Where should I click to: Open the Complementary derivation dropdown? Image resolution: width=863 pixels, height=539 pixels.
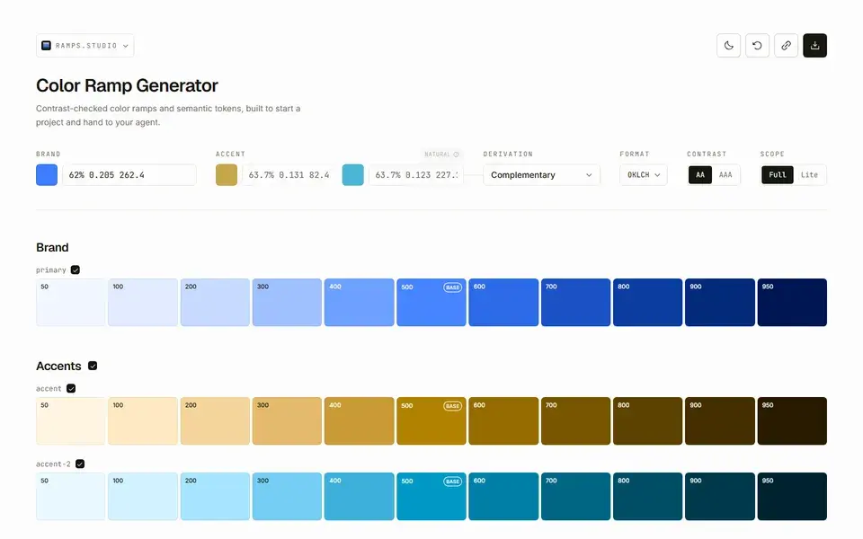point(541,175)
